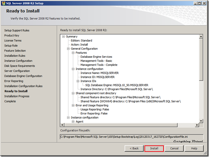Collapse the Features node
The width and height of the screenshot is (209, 157).
click(73, 53)
